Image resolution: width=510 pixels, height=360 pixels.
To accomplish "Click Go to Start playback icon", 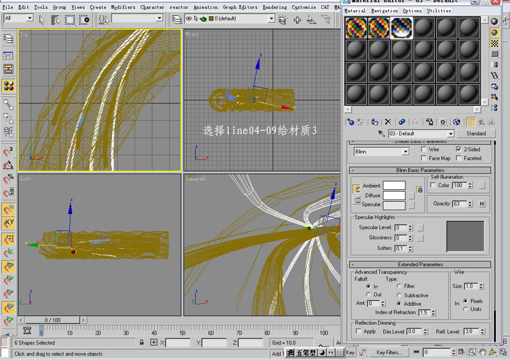I will point(416,352).
